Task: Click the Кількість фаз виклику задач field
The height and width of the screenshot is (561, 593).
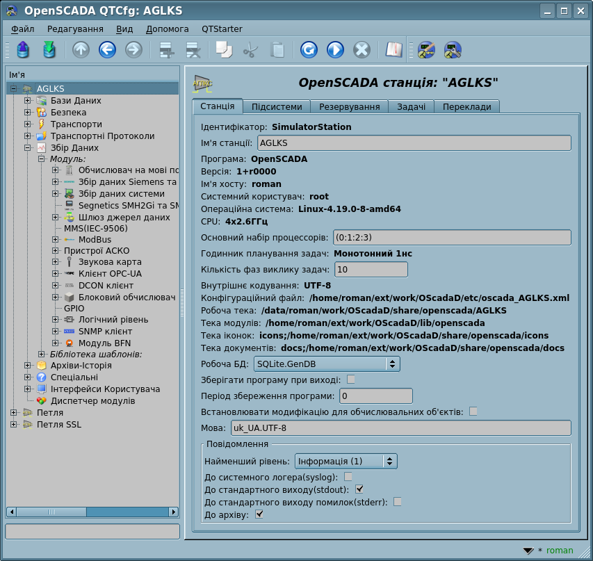Action: point(371,269)
